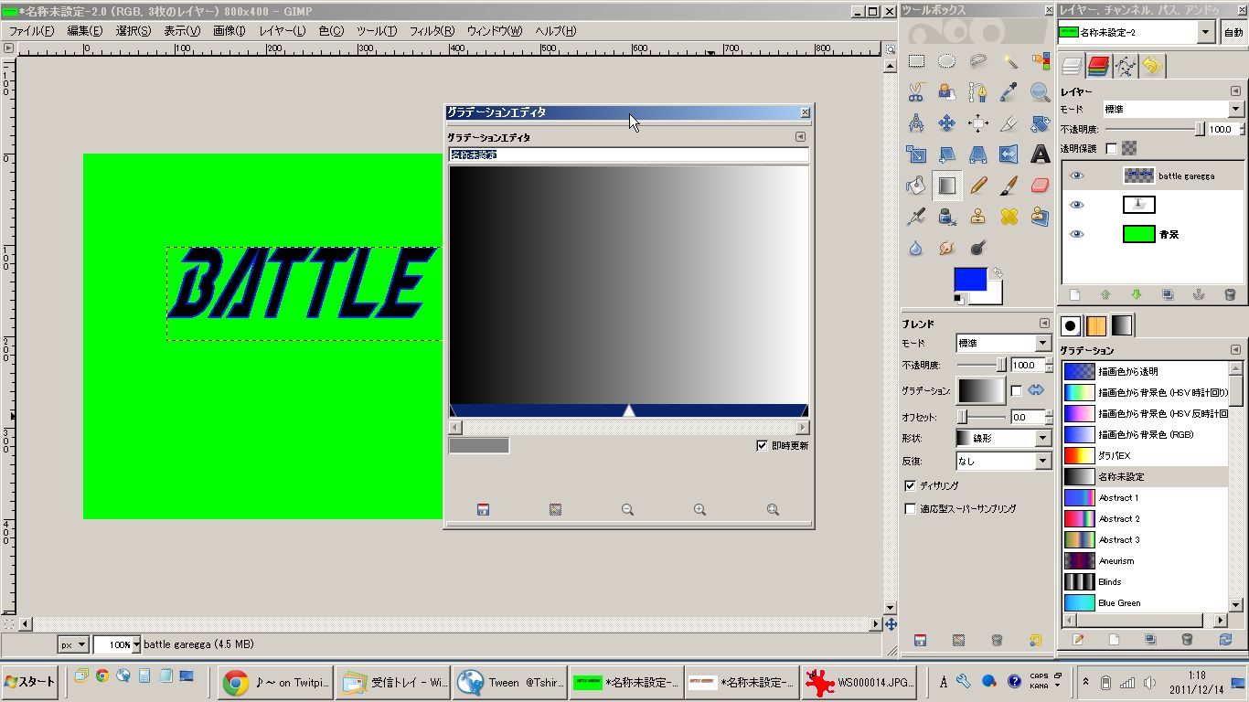Open the 受信トレイ taskbar window
The height and width of the screenshot is (702, 1249).
[x=394, y=682]
